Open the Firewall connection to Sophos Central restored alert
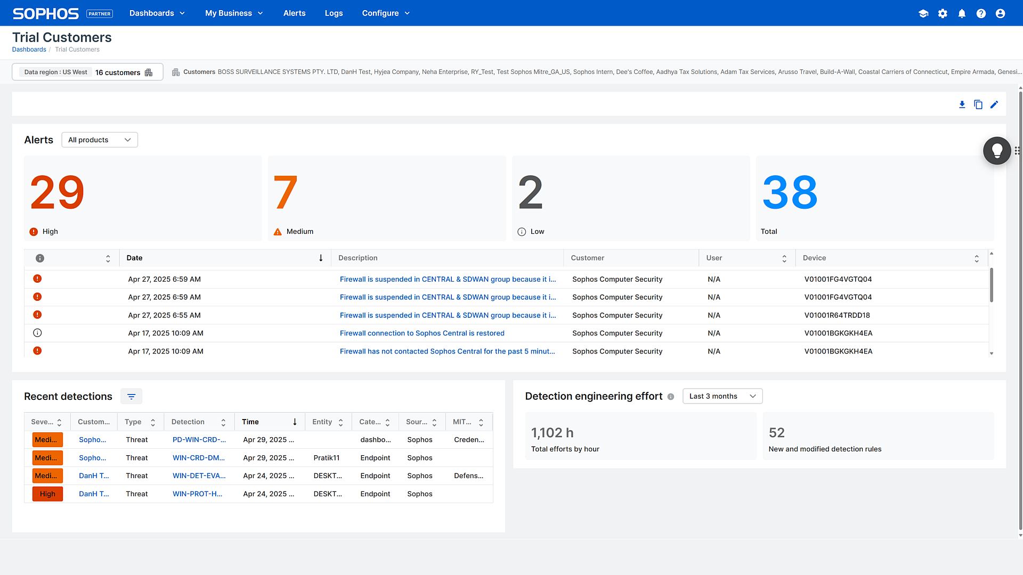The width and height of the screenshot is (1023, 575). click(x=422, y=333)
